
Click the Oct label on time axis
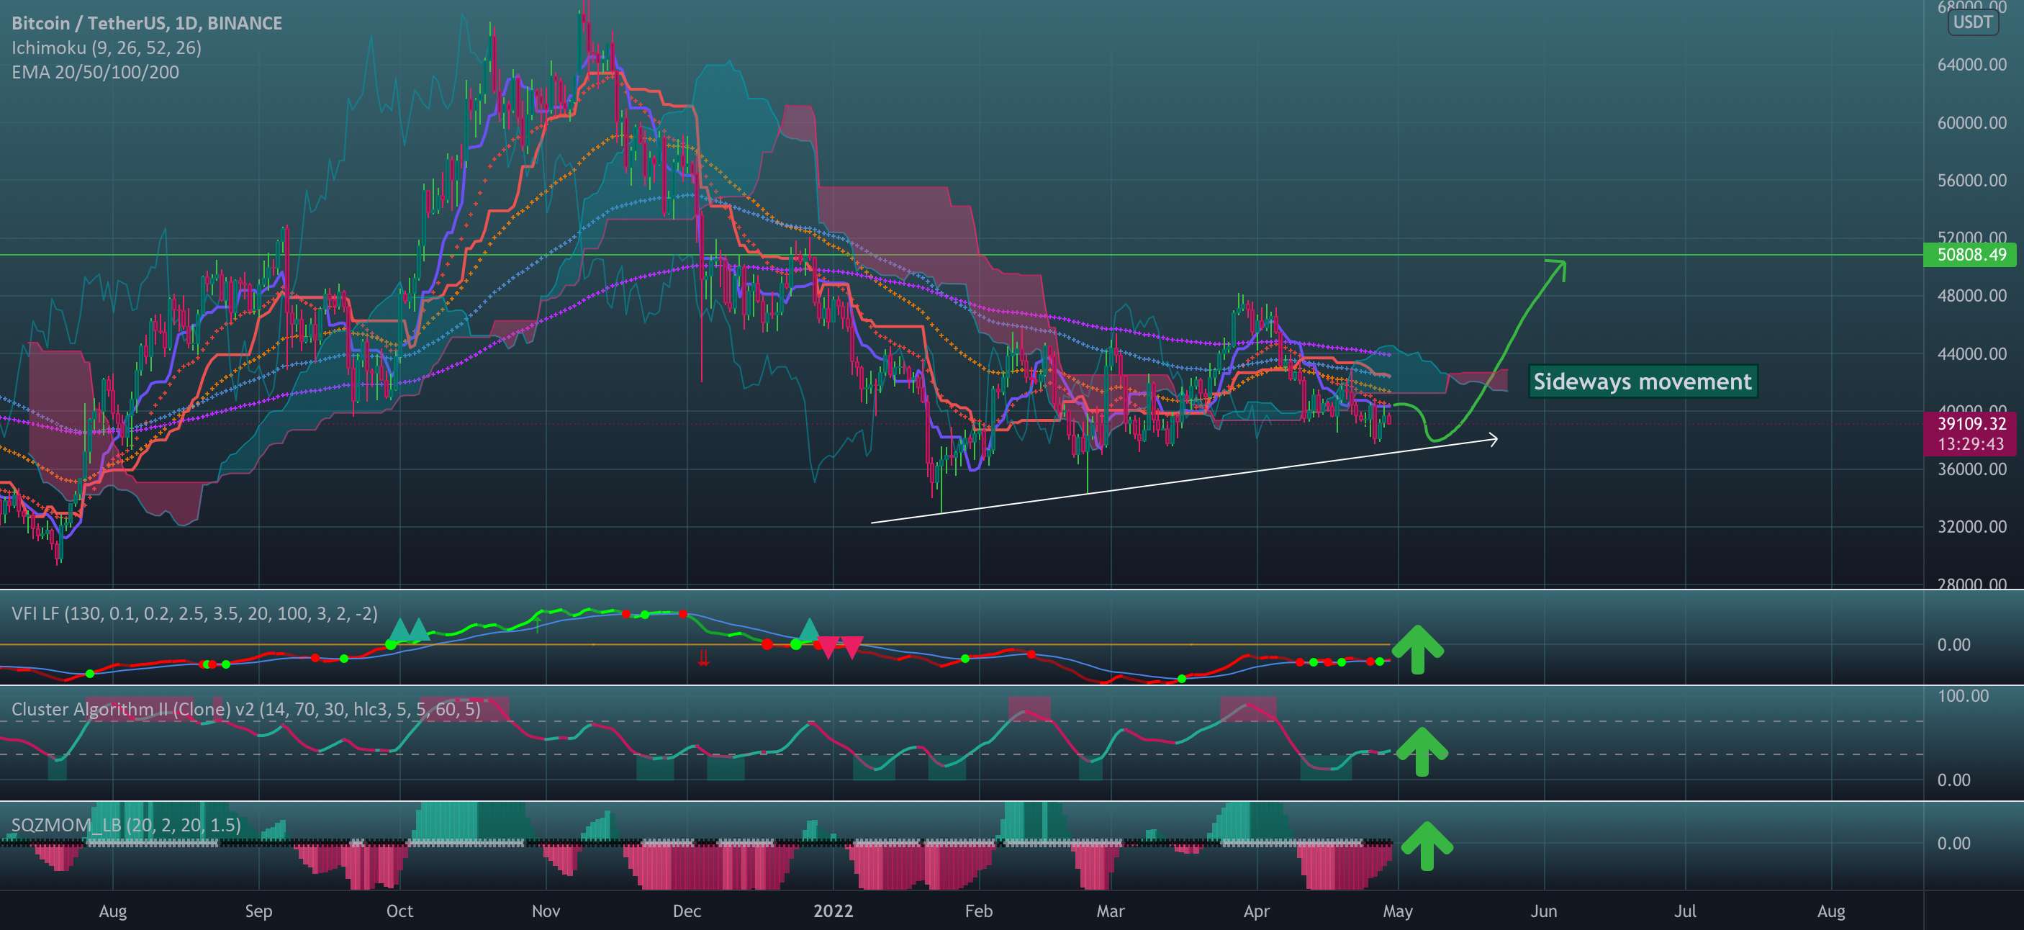400,911
